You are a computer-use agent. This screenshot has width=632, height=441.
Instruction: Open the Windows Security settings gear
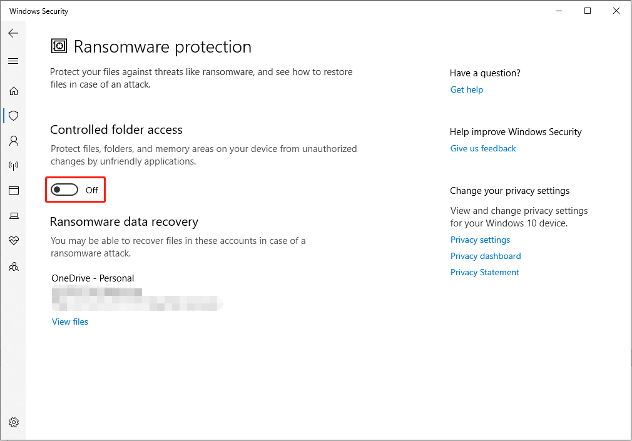(x=14, y=422)
